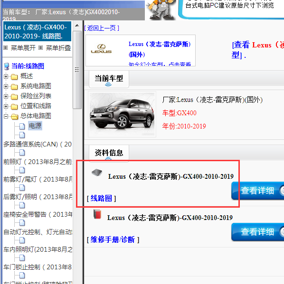
Task: Open the 车内照明灯 entry
Action: [38, 249]
